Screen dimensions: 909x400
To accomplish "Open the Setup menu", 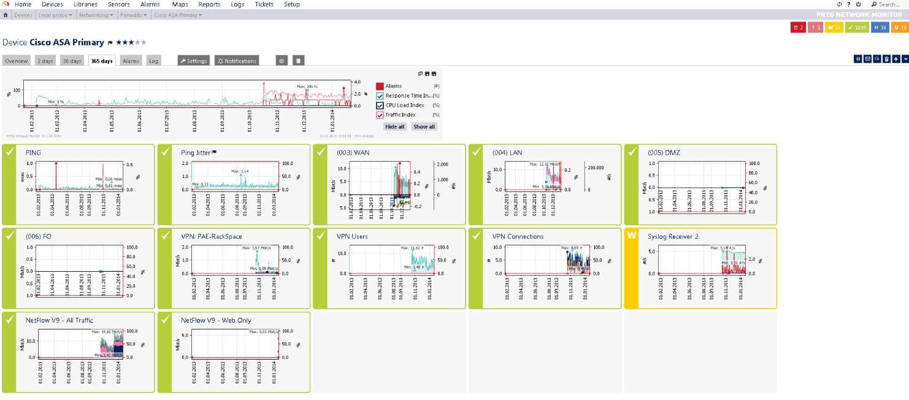I will (x=292, y=4).
